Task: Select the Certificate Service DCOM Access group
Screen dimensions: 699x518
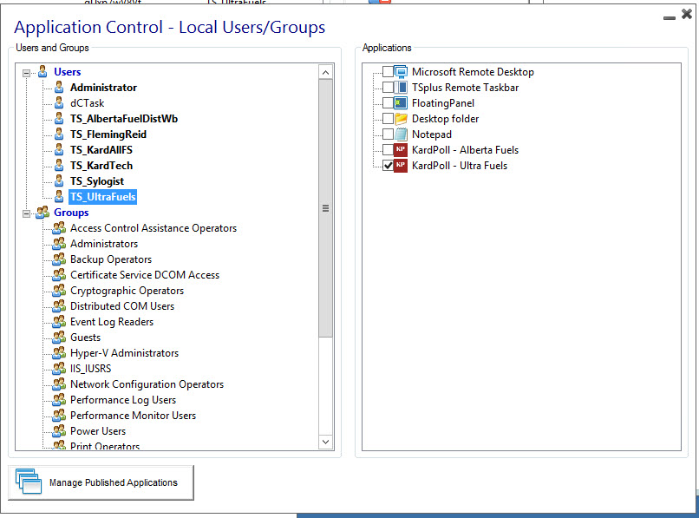Action: (145, 275)
